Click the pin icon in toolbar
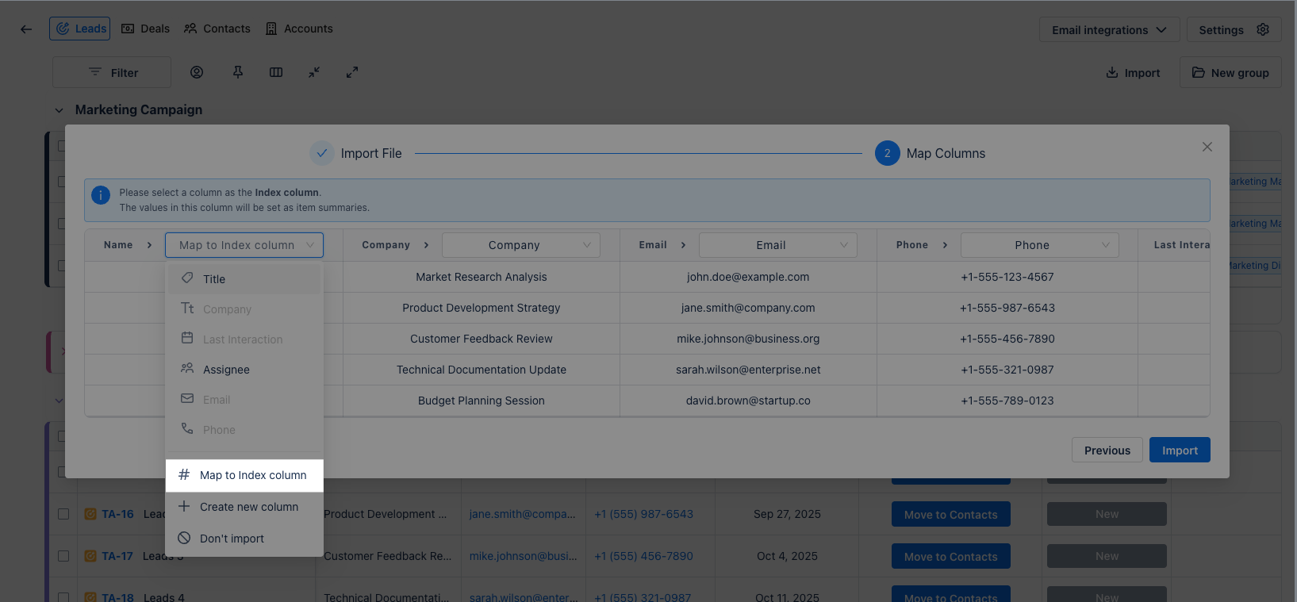 pos(238,72)
